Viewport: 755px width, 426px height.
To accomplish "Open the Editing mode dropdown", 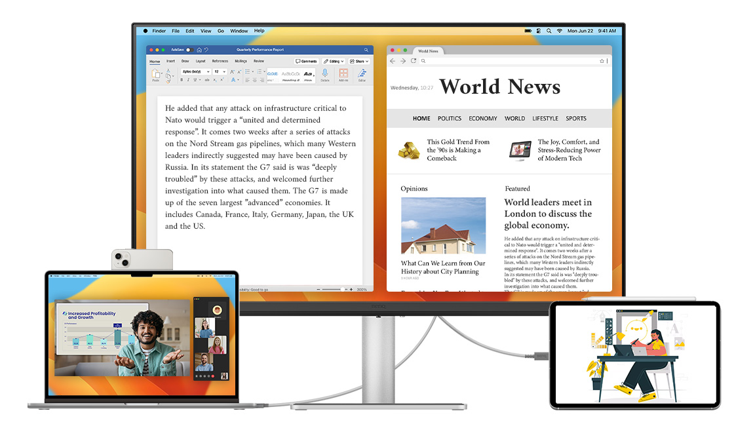I will pos(334,61).
